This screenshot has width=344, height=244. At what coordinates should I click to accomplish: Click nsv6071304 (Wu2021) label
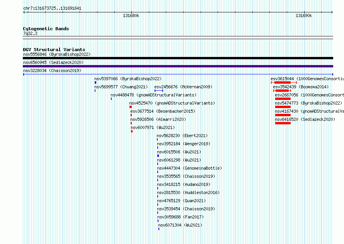180,225
